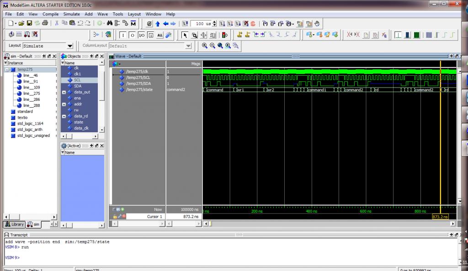Collapse the temp275 instance tree node

(x=7, y=69)
